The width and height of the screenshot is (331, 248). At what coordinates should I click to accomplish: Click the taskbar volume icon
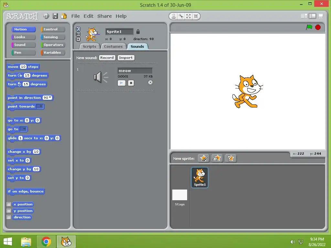[293, 242]
